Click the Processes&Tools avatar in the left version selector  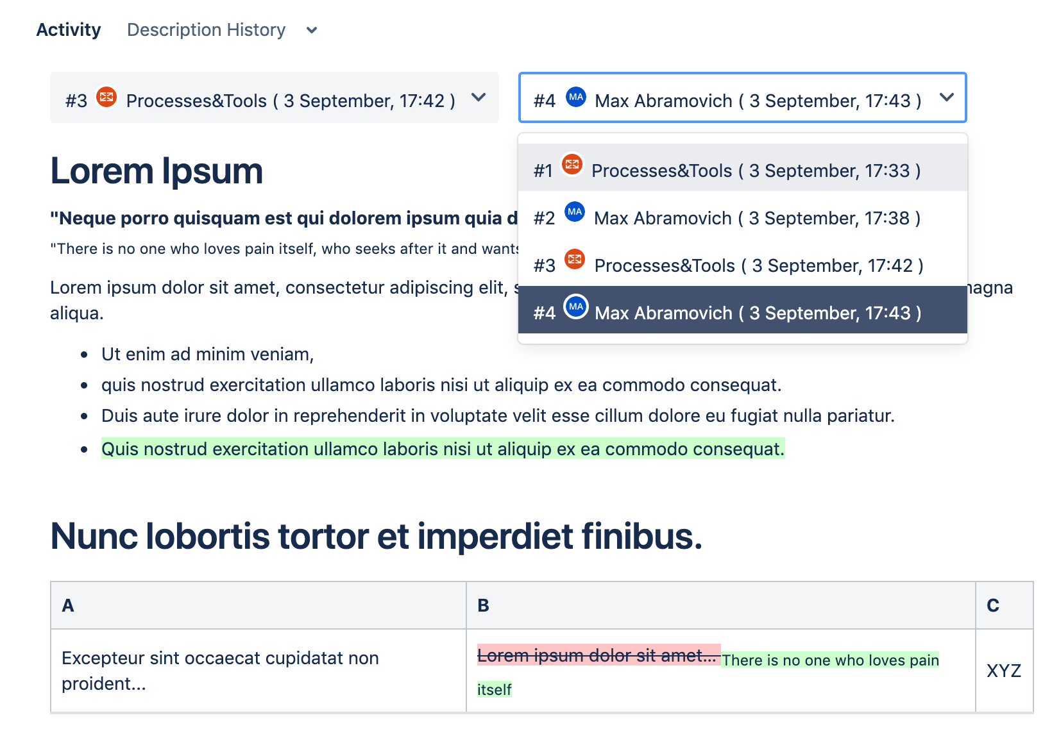(x=106, y=97)
